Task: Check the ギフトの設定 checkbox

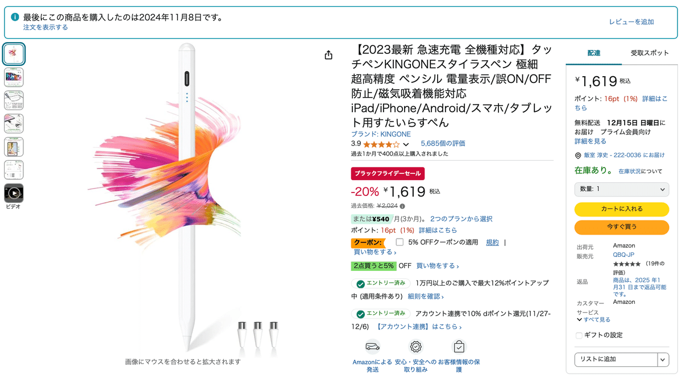Action: pyautogui.click(x=579, y=335)
